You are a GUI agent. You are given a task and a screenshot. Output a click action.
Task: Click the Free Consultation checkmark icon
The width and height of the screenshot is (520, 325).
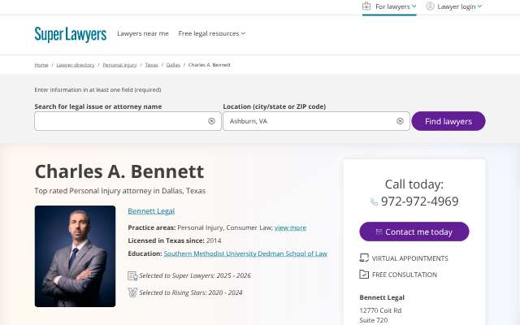[x=364, y=275]
